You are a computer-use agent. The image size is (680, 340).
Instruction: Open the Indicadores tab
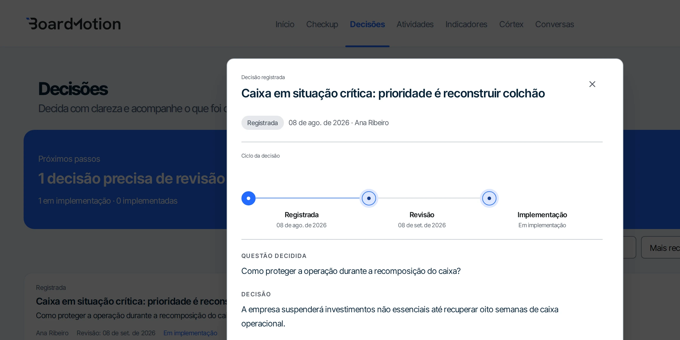click(466, 24)
